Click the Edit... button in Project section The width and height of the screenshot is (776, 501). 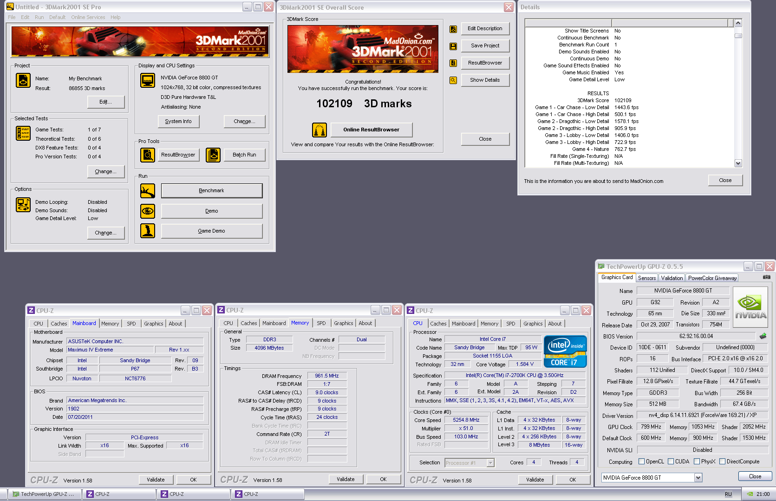106,102
